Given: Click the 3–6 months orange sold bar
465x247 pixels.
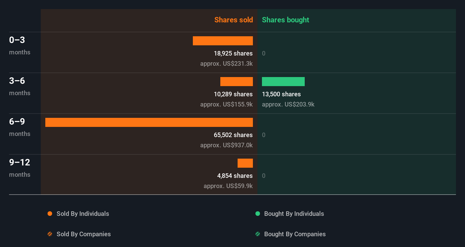Looking at the screenshot, I should coord(236,82).
